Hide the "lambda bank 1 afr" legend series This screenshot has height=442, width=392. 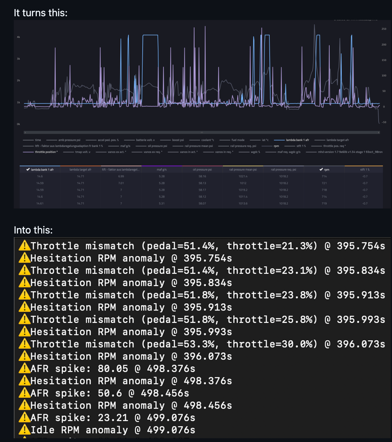[297, 140]
